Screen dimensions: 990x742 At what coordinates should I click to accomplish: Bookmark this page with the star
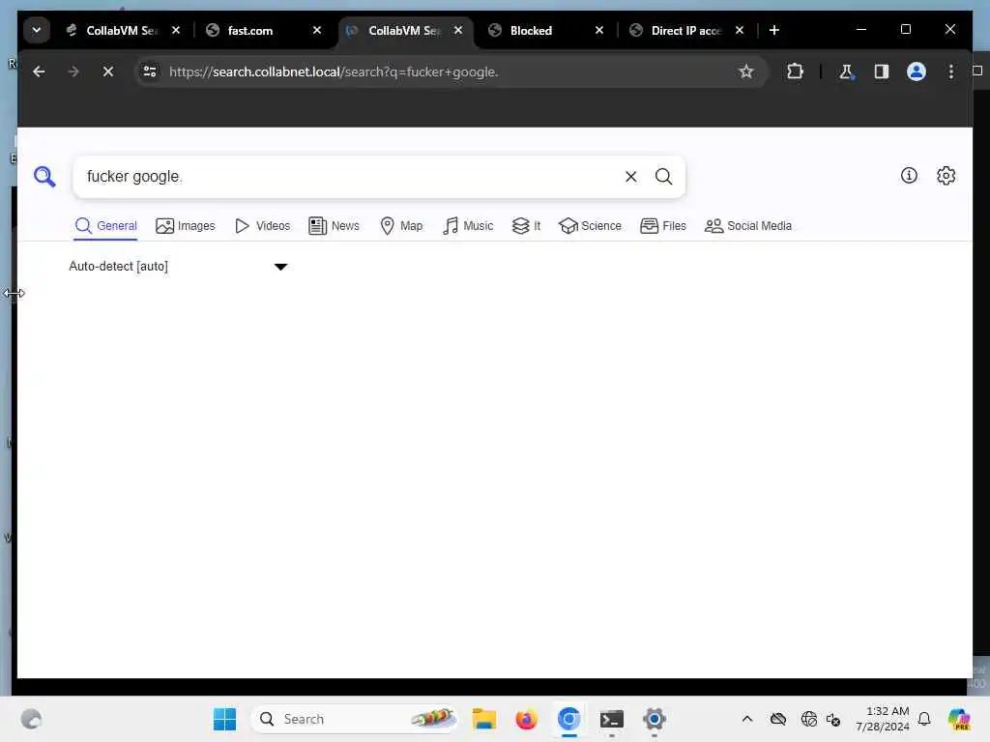[746, 71]
